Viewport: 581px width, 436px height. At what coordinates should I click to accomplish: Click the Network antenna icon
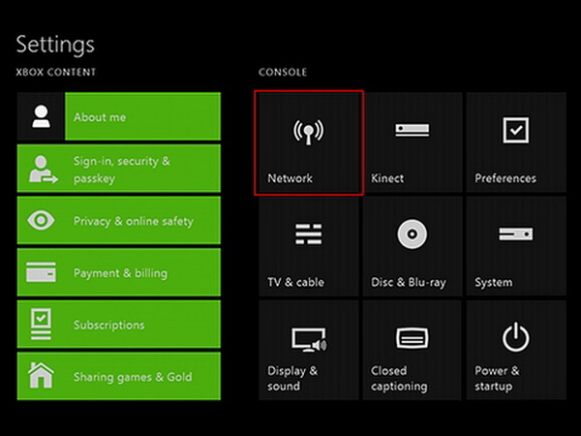tap(308, 132)
